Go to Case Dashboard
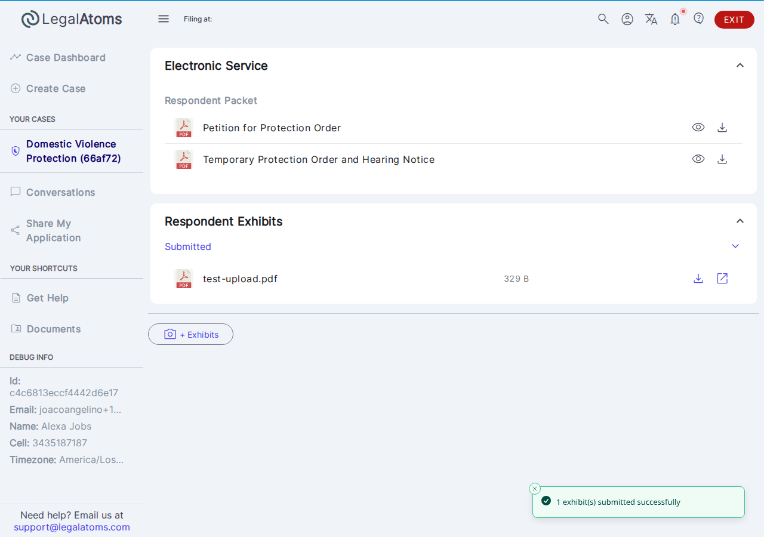 tap(66, 57)
